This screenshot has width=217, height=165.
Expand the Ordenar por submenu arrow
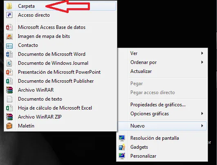click(202, 62)
